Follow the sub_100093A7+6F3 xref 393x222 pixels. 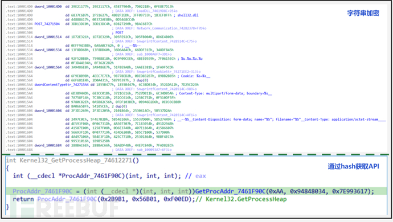[154, 150]
